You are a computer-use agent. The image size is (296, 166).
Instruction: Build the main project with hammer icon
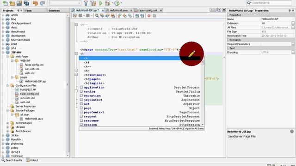[86, 3]
